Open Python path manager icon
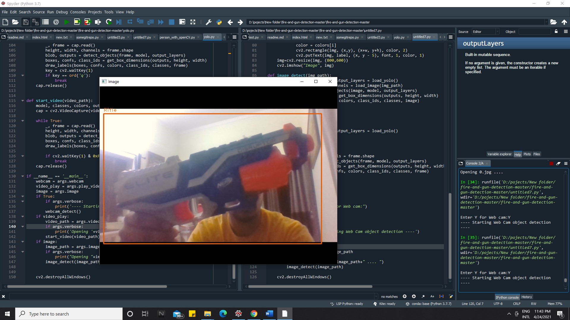Image resolution: width=570 pixels, height=320 pixels. point(219,22)
